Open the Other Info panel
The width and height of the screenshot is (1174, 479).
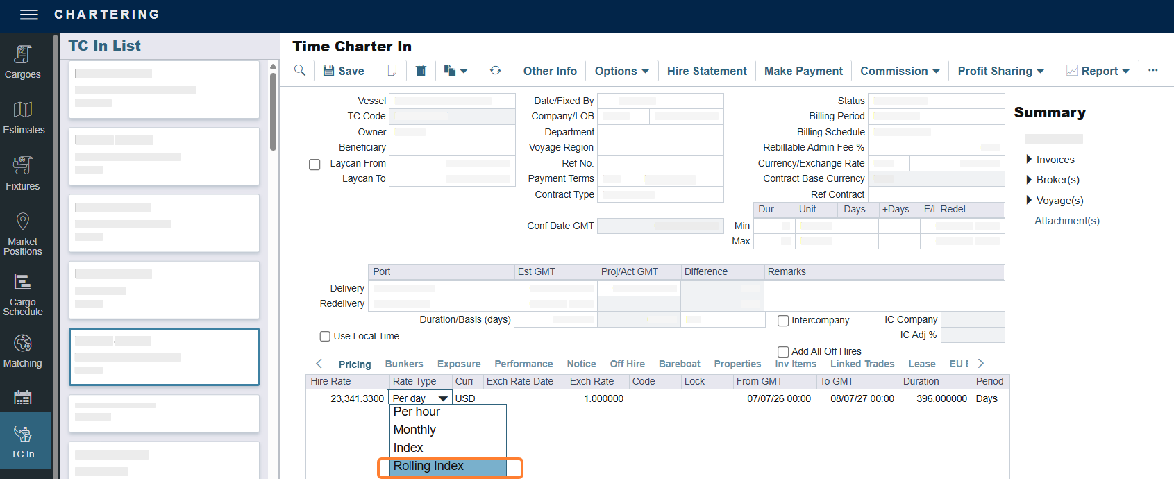coord(550,71)
